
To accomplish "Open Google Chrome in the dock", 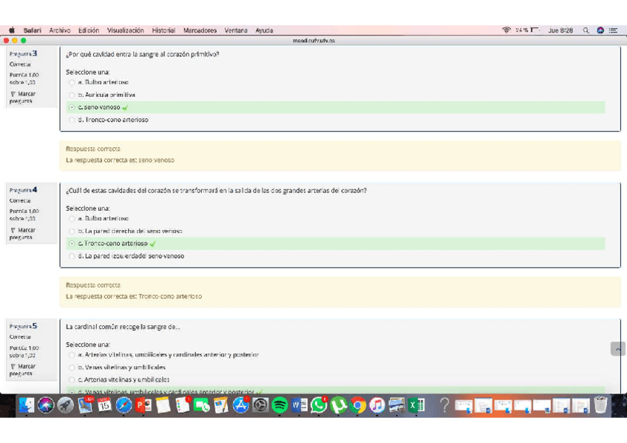I will [x=359, y=405].
